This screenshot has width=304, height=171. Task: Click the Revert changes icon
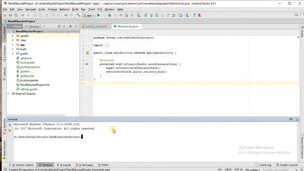pyautogui.click(x=173, y=15)
